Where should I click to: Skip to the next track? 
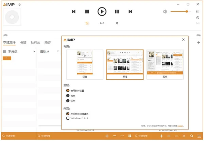[x=130, y=12]
